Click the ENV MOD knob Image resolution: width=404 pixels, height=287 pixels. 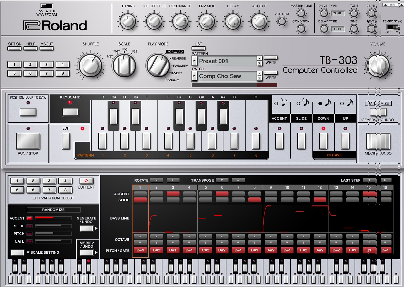(x=207, y=21)
